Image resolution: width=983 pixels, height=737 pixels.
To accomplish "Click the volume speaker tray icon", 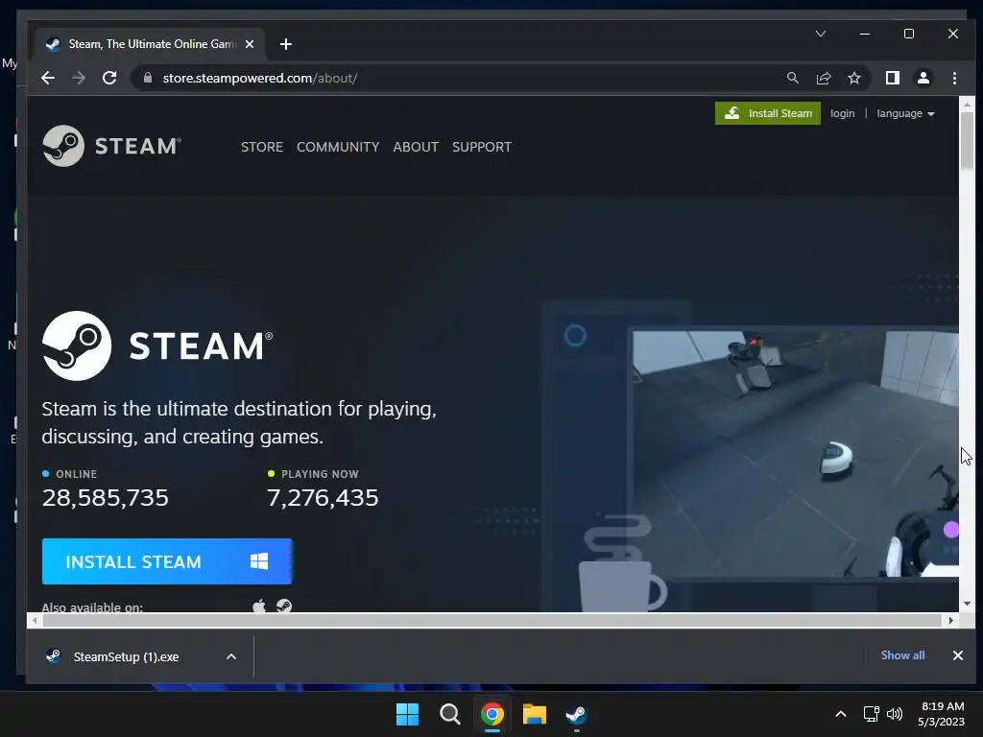I will click(x=895, y=714).
